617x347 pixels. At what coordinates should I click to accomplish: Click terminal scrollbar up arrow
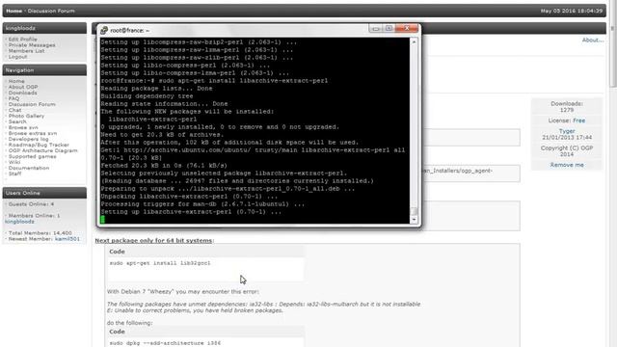[414, 41]
